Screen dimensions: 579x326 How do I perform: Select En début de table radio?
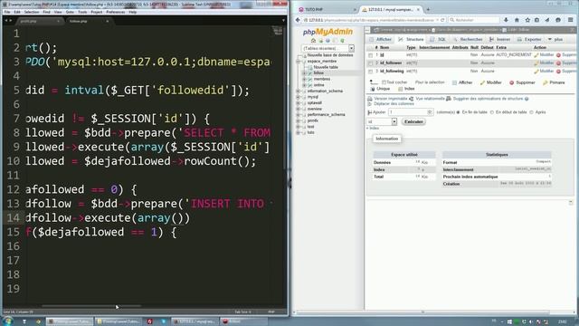tap(492, 112)
